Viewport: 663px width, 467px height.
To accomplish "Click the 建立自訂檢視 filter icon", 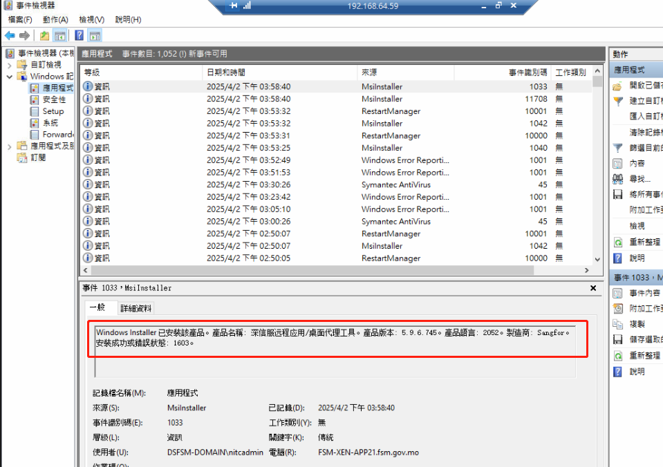I will [x=617, y=101].
